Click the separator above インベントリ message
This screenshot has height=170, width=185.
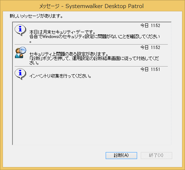(91, 66)
